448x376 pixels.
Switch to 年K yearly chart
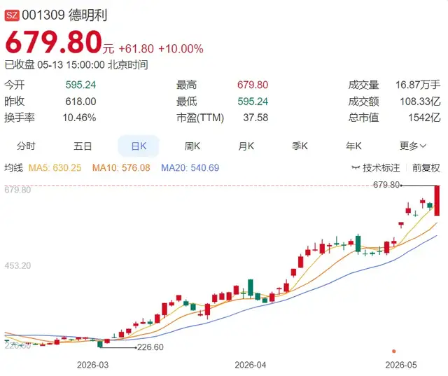[x=353, y=146]
